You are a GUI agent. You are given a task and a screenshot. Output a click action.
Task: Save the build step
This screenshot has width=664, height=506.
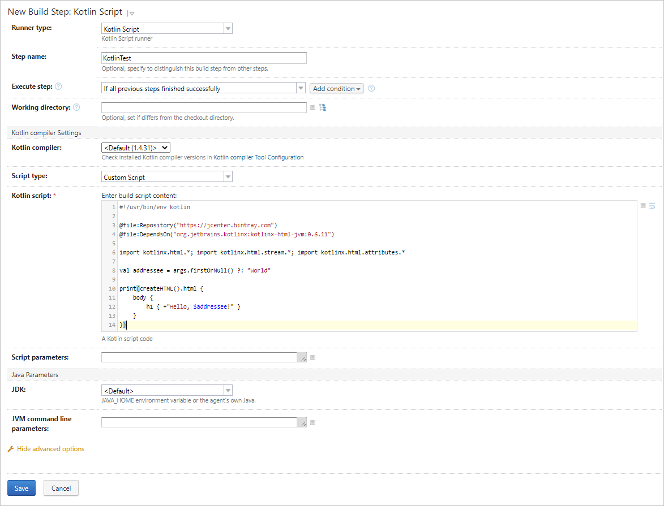[22, 488]
